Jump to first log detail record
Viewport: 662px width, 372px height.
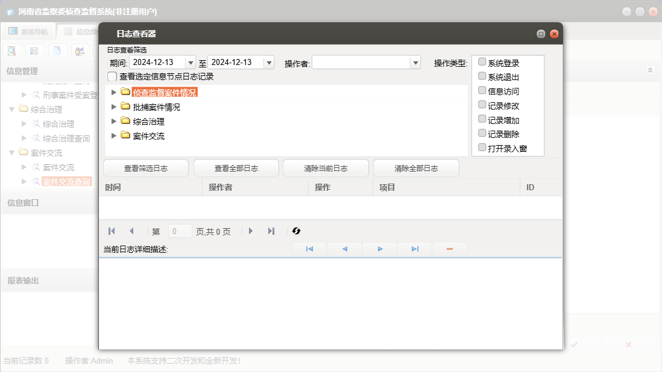coord(309,249)
